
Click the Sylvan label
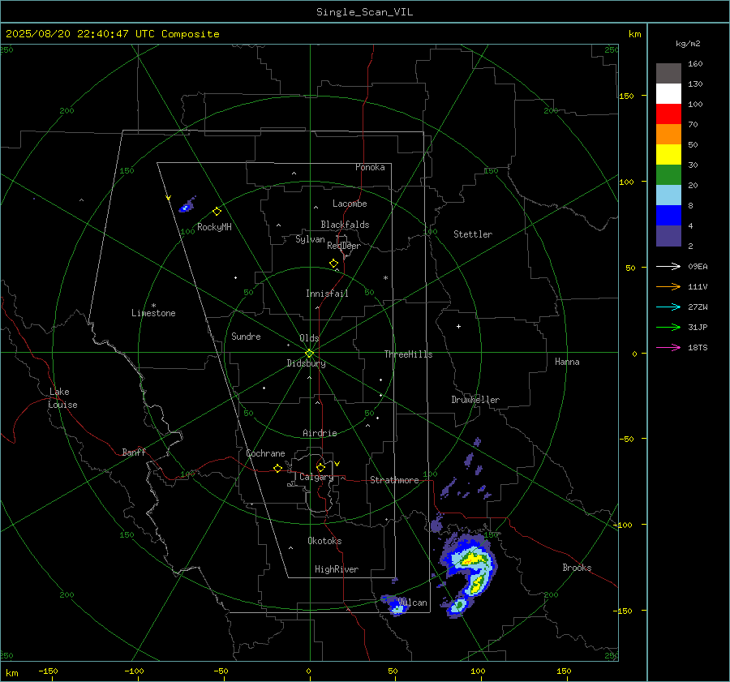coord(310,239)
